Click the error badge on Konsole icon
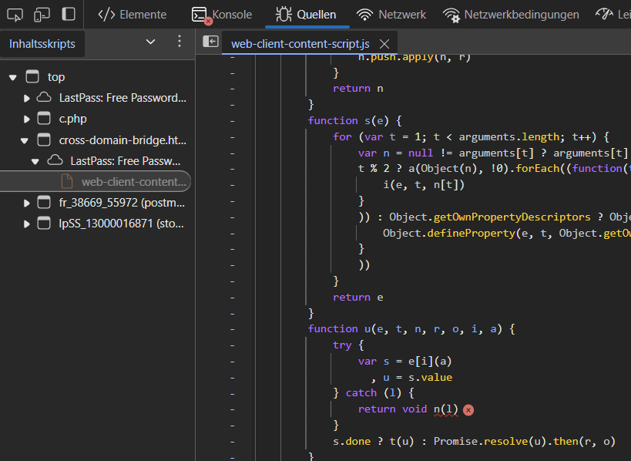Screen dimensions: 631x461 point(208,22)
